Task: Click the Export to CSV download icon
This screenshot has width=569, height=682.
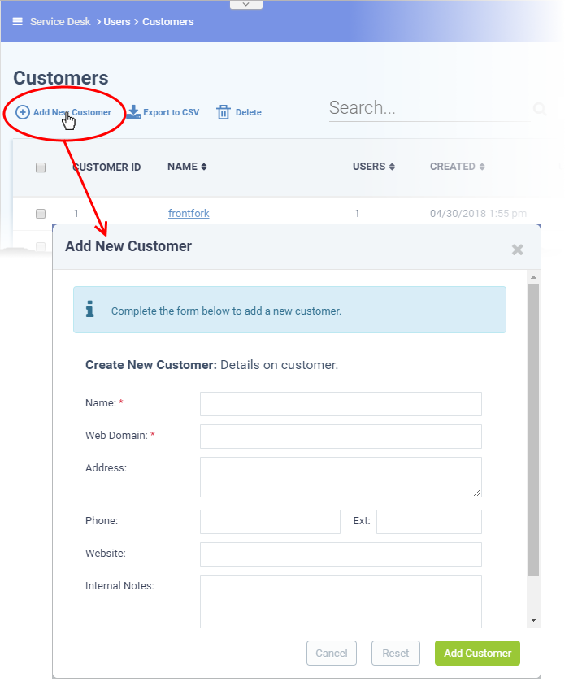Action: pyautogui.click(x=133, y=112)
